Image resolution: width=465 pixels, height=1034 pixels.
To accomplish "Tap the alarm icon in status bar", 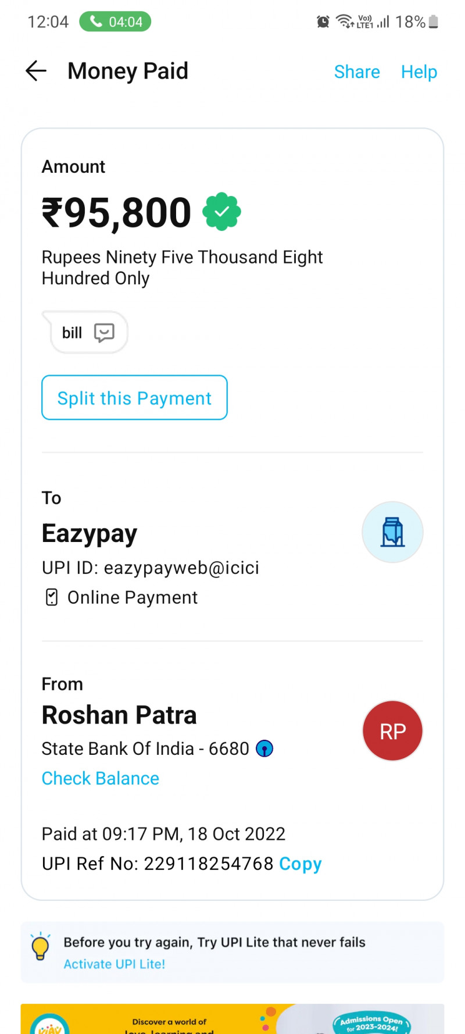I will point(323,22).
